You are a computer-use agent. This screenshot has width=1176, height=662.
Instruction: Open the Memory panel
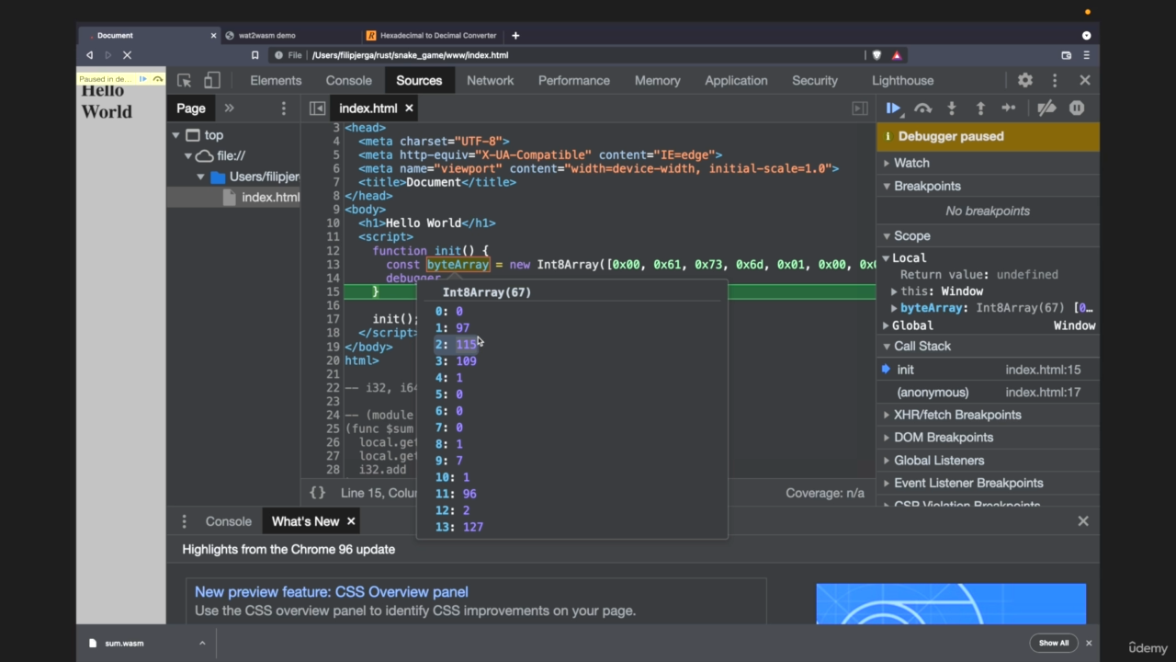coord(658,80)
